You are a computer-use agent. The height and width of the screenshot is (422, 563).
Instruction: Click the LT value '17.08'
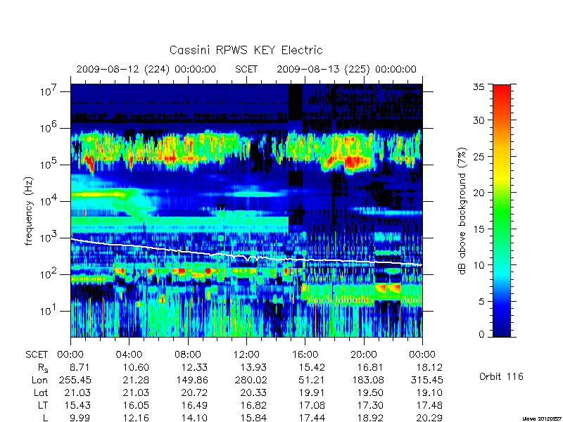[x=312, y=405]
